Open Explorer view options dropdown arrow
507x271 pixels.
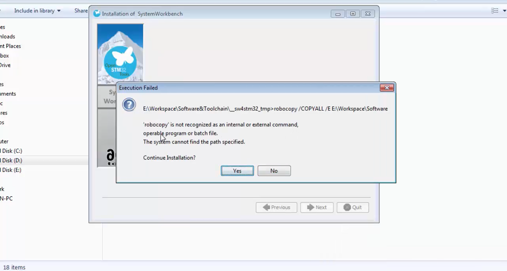[504, 11]
